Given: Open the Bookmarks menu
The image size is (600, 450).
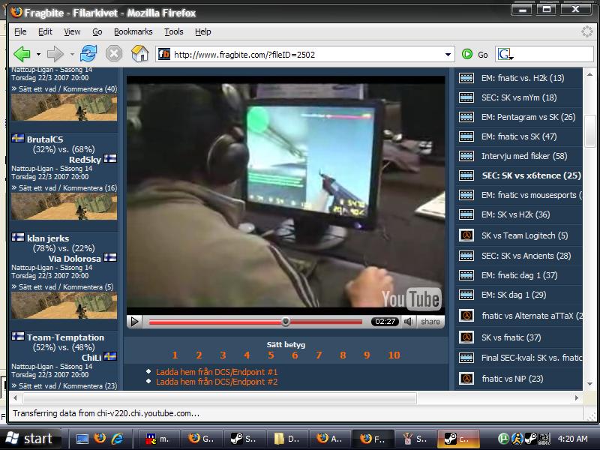Looking at the screenshot, I should [133, 31].
